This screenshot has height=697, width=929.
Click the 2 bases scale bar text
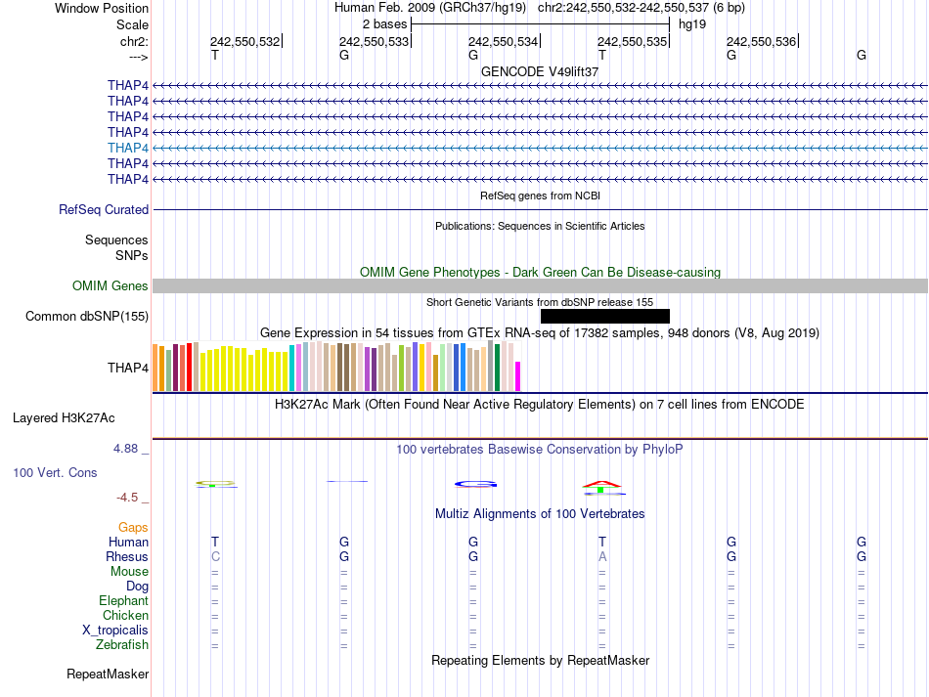click(385, 24)
